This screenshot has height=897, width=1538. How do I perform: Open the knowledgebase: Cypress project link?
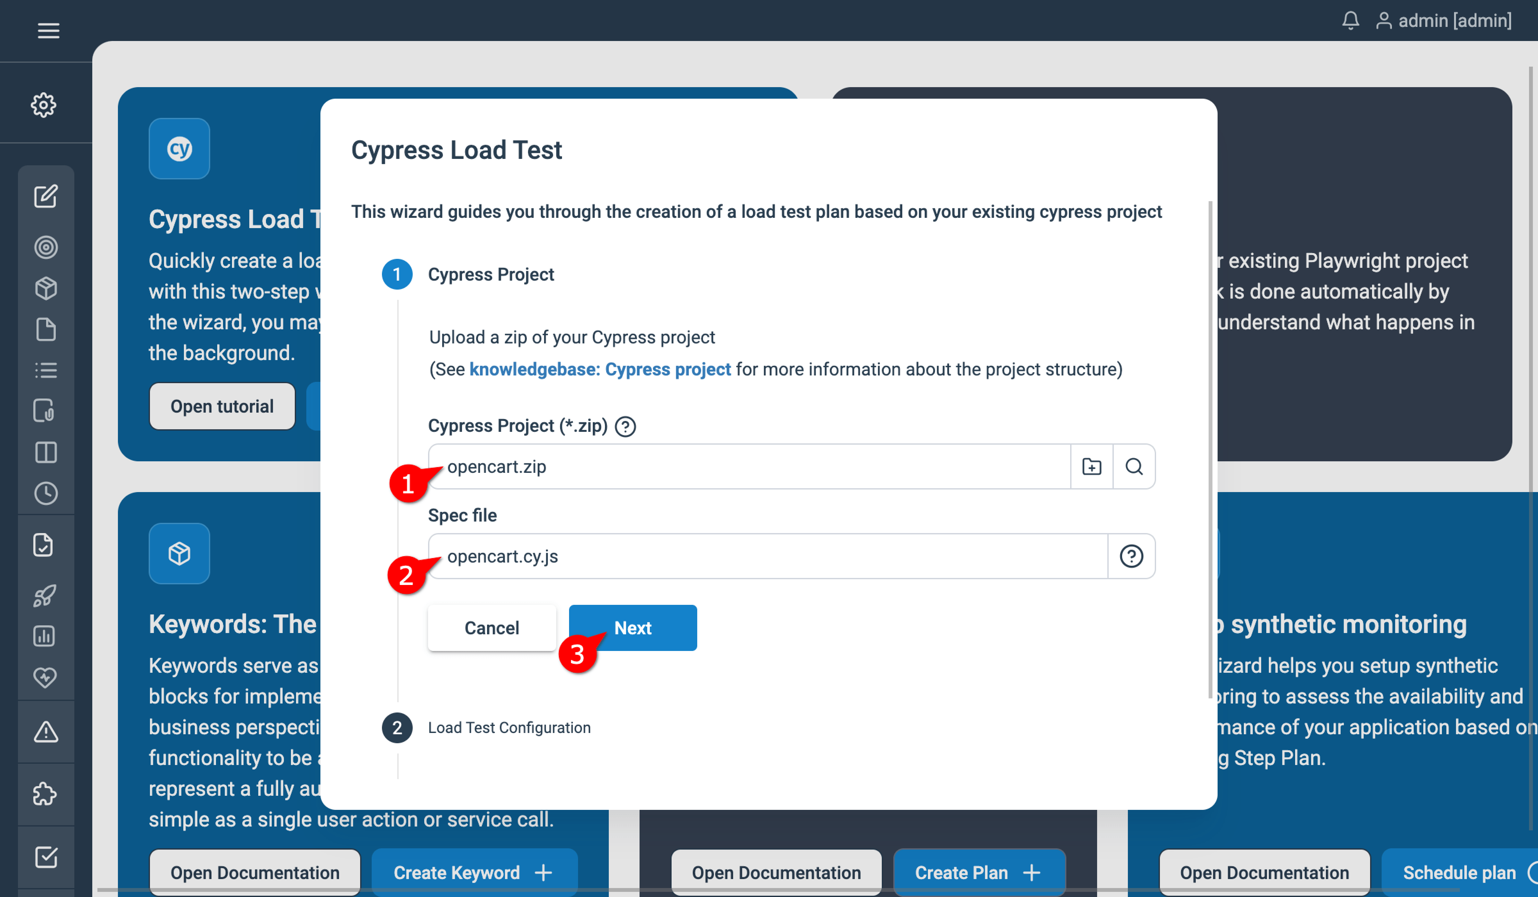point(600,369)
